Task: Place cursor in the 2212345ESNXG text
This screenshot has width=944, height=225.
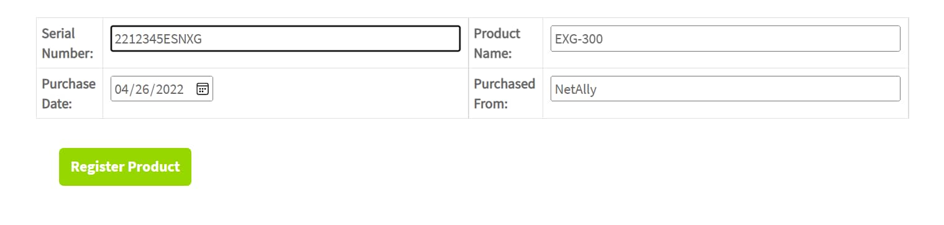Action: pos(158,39)
